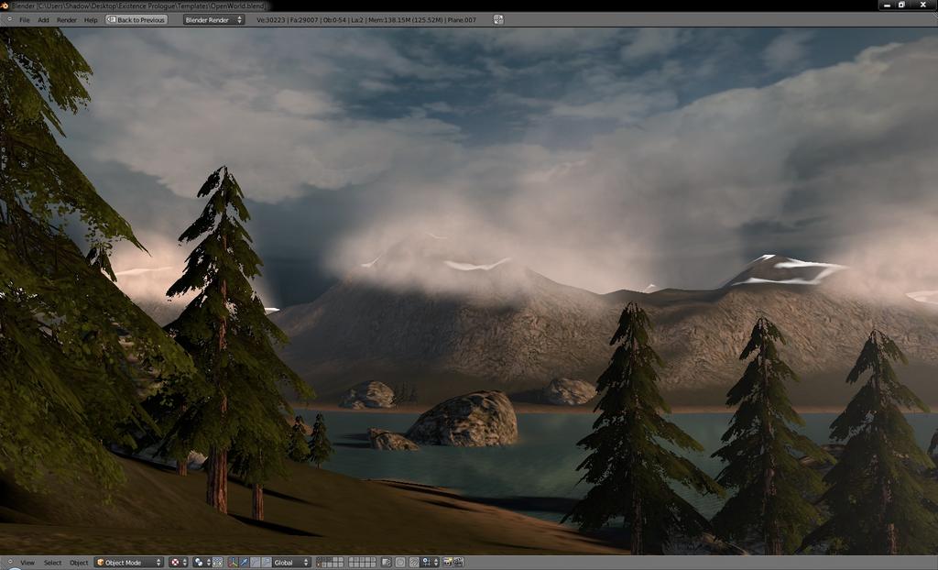Expand the Object Mode selector
Viewport: 938px width, 570px height.
[x=128, y=563]
